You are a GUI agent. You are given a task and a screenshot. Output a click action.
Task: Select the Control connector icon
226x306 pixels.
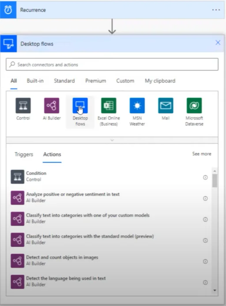(23, 106)
